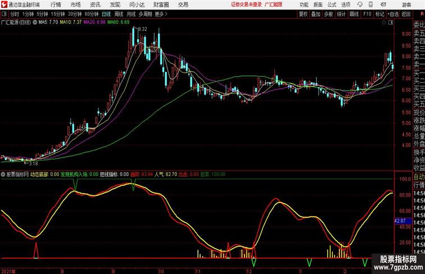The image size is (425, 274).
Task: Switch to the 月线 monthly tab
Action: pos(131,14)
